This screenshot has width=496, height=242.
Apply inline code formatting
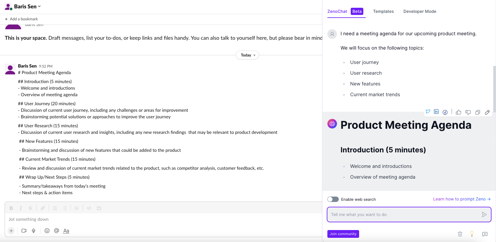[x=89, y=208]
